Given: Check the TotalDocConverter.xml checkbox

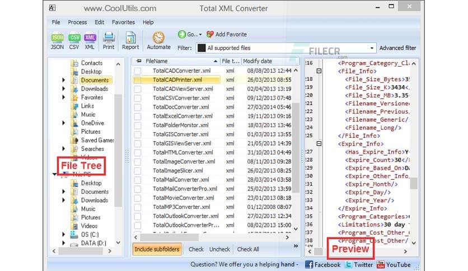Looking at the screenshot, I should point(138,107).
